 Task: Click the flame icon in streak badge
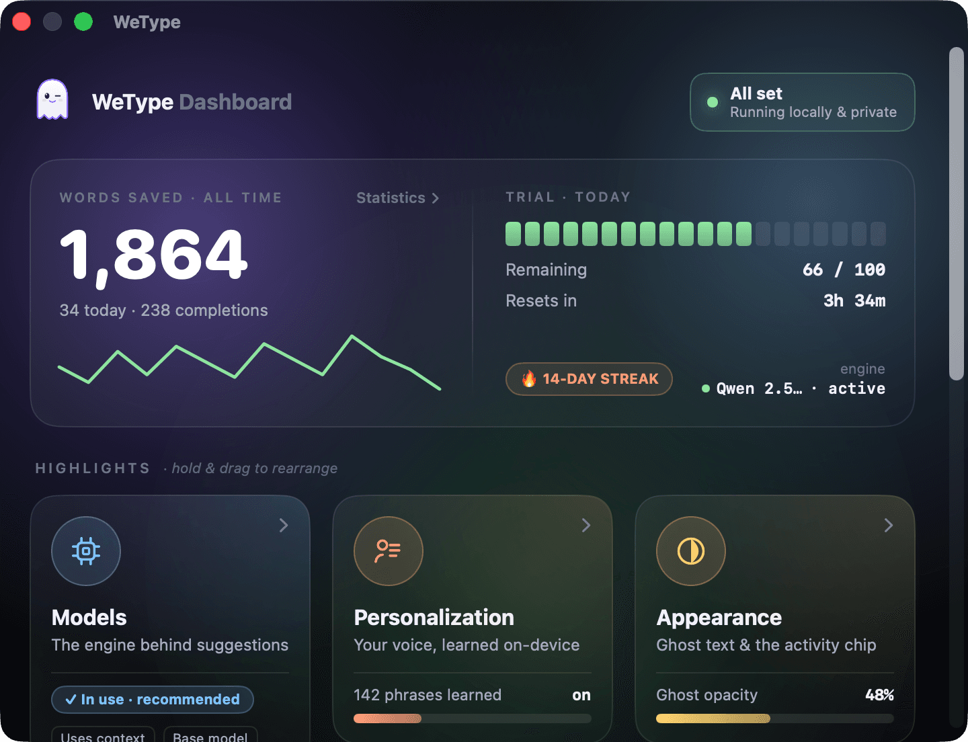tap(529, 379)
